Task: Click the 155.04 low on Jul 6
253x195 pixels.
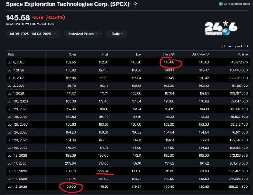Action: click(136, 78)
